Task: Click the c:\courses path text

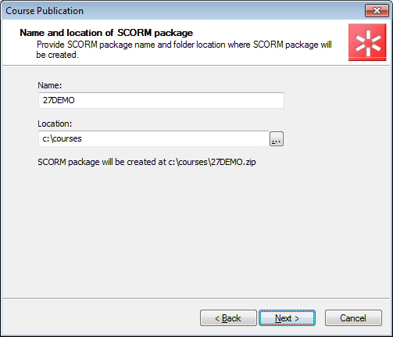Action: tap(62, 138)
